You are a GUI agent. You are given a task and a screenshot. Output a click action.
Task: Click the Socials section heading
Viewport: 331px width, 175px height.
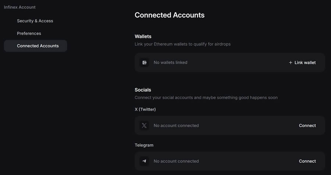143,90
